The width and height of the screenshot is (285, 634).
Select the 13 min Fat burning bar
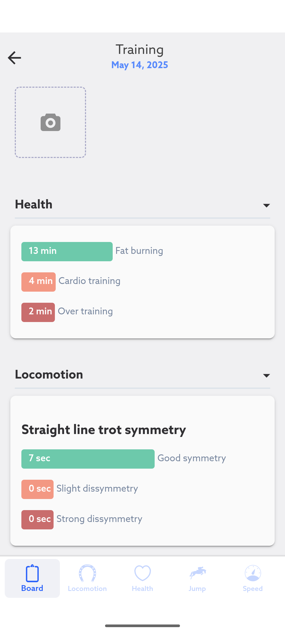pos(67,251)
